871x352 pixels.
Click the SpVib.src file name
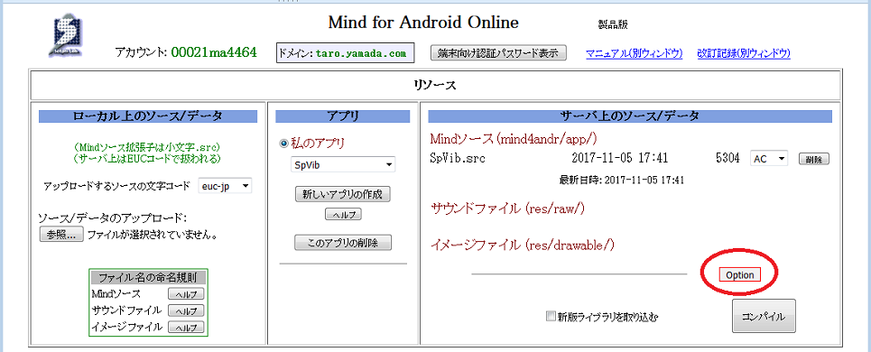coord(458,158)
